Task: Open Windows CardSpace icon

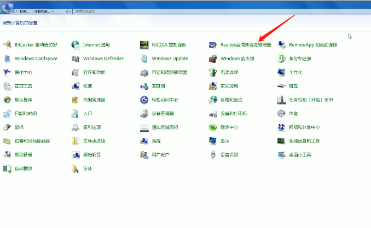Action: pos(7,59)
